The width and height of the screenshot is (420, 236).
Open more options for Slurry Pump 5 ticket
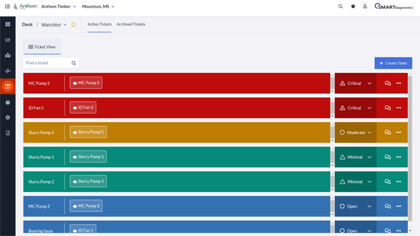pyautogui.click(x=399, y=133)
